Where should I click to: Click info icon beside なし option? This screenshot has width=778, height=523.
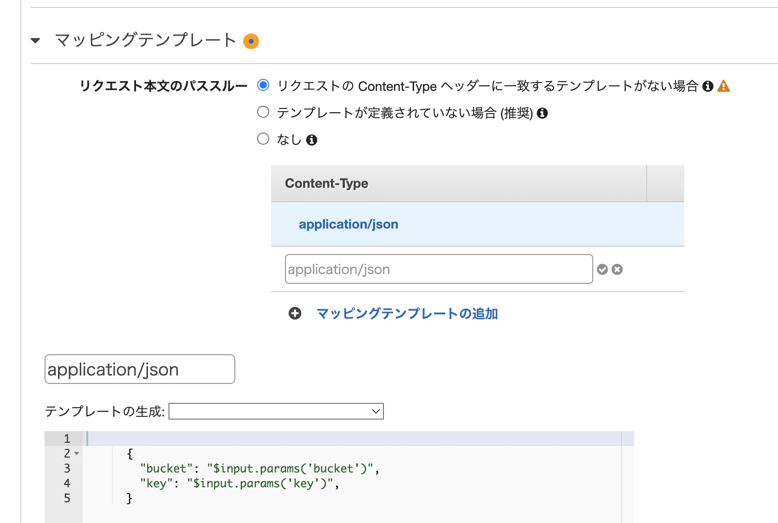coord(312,140)
